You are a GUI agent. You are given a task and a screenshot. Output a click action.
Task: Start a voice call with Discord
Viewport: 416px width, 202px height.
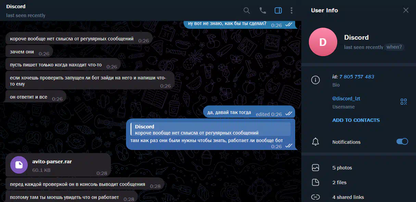[263, 11]
